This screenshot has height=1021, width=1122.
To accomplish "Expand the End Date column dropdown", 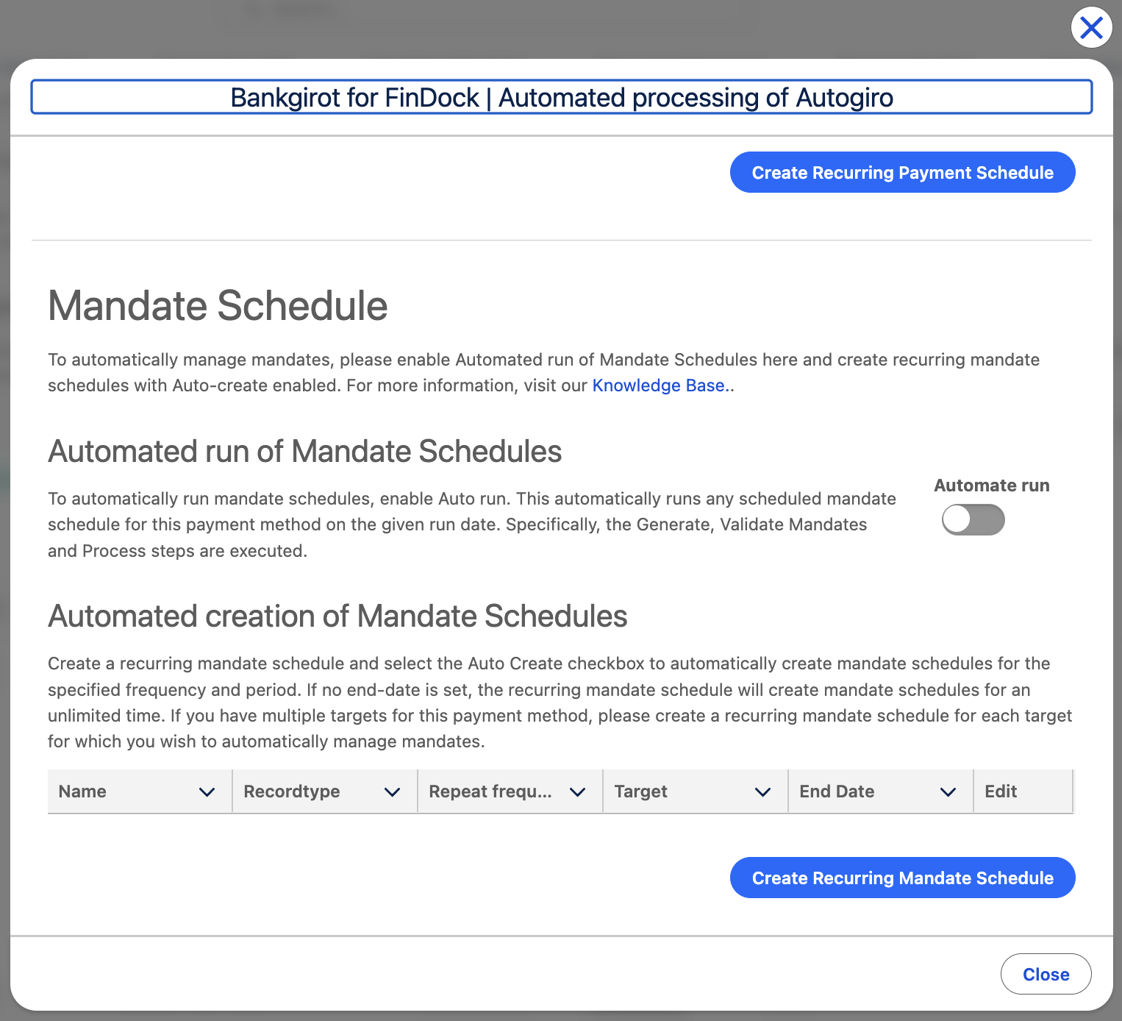I will 948,791.
